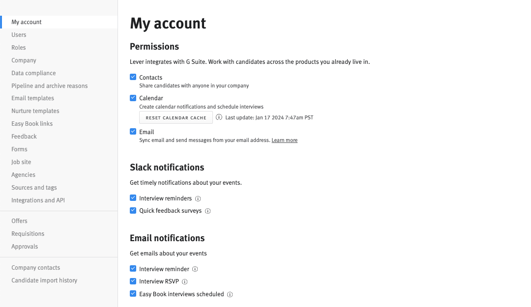The image size is (531, 307).
Task: Open the Roles settings page
Action: (18, 47)
